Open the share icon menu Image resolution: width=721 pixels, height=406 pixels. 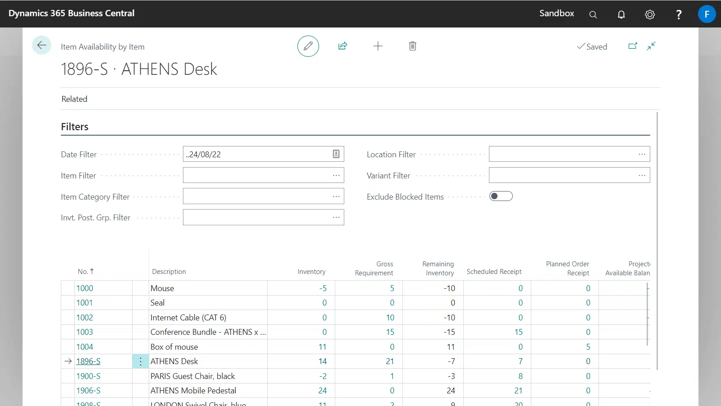(x=343, y=46)
